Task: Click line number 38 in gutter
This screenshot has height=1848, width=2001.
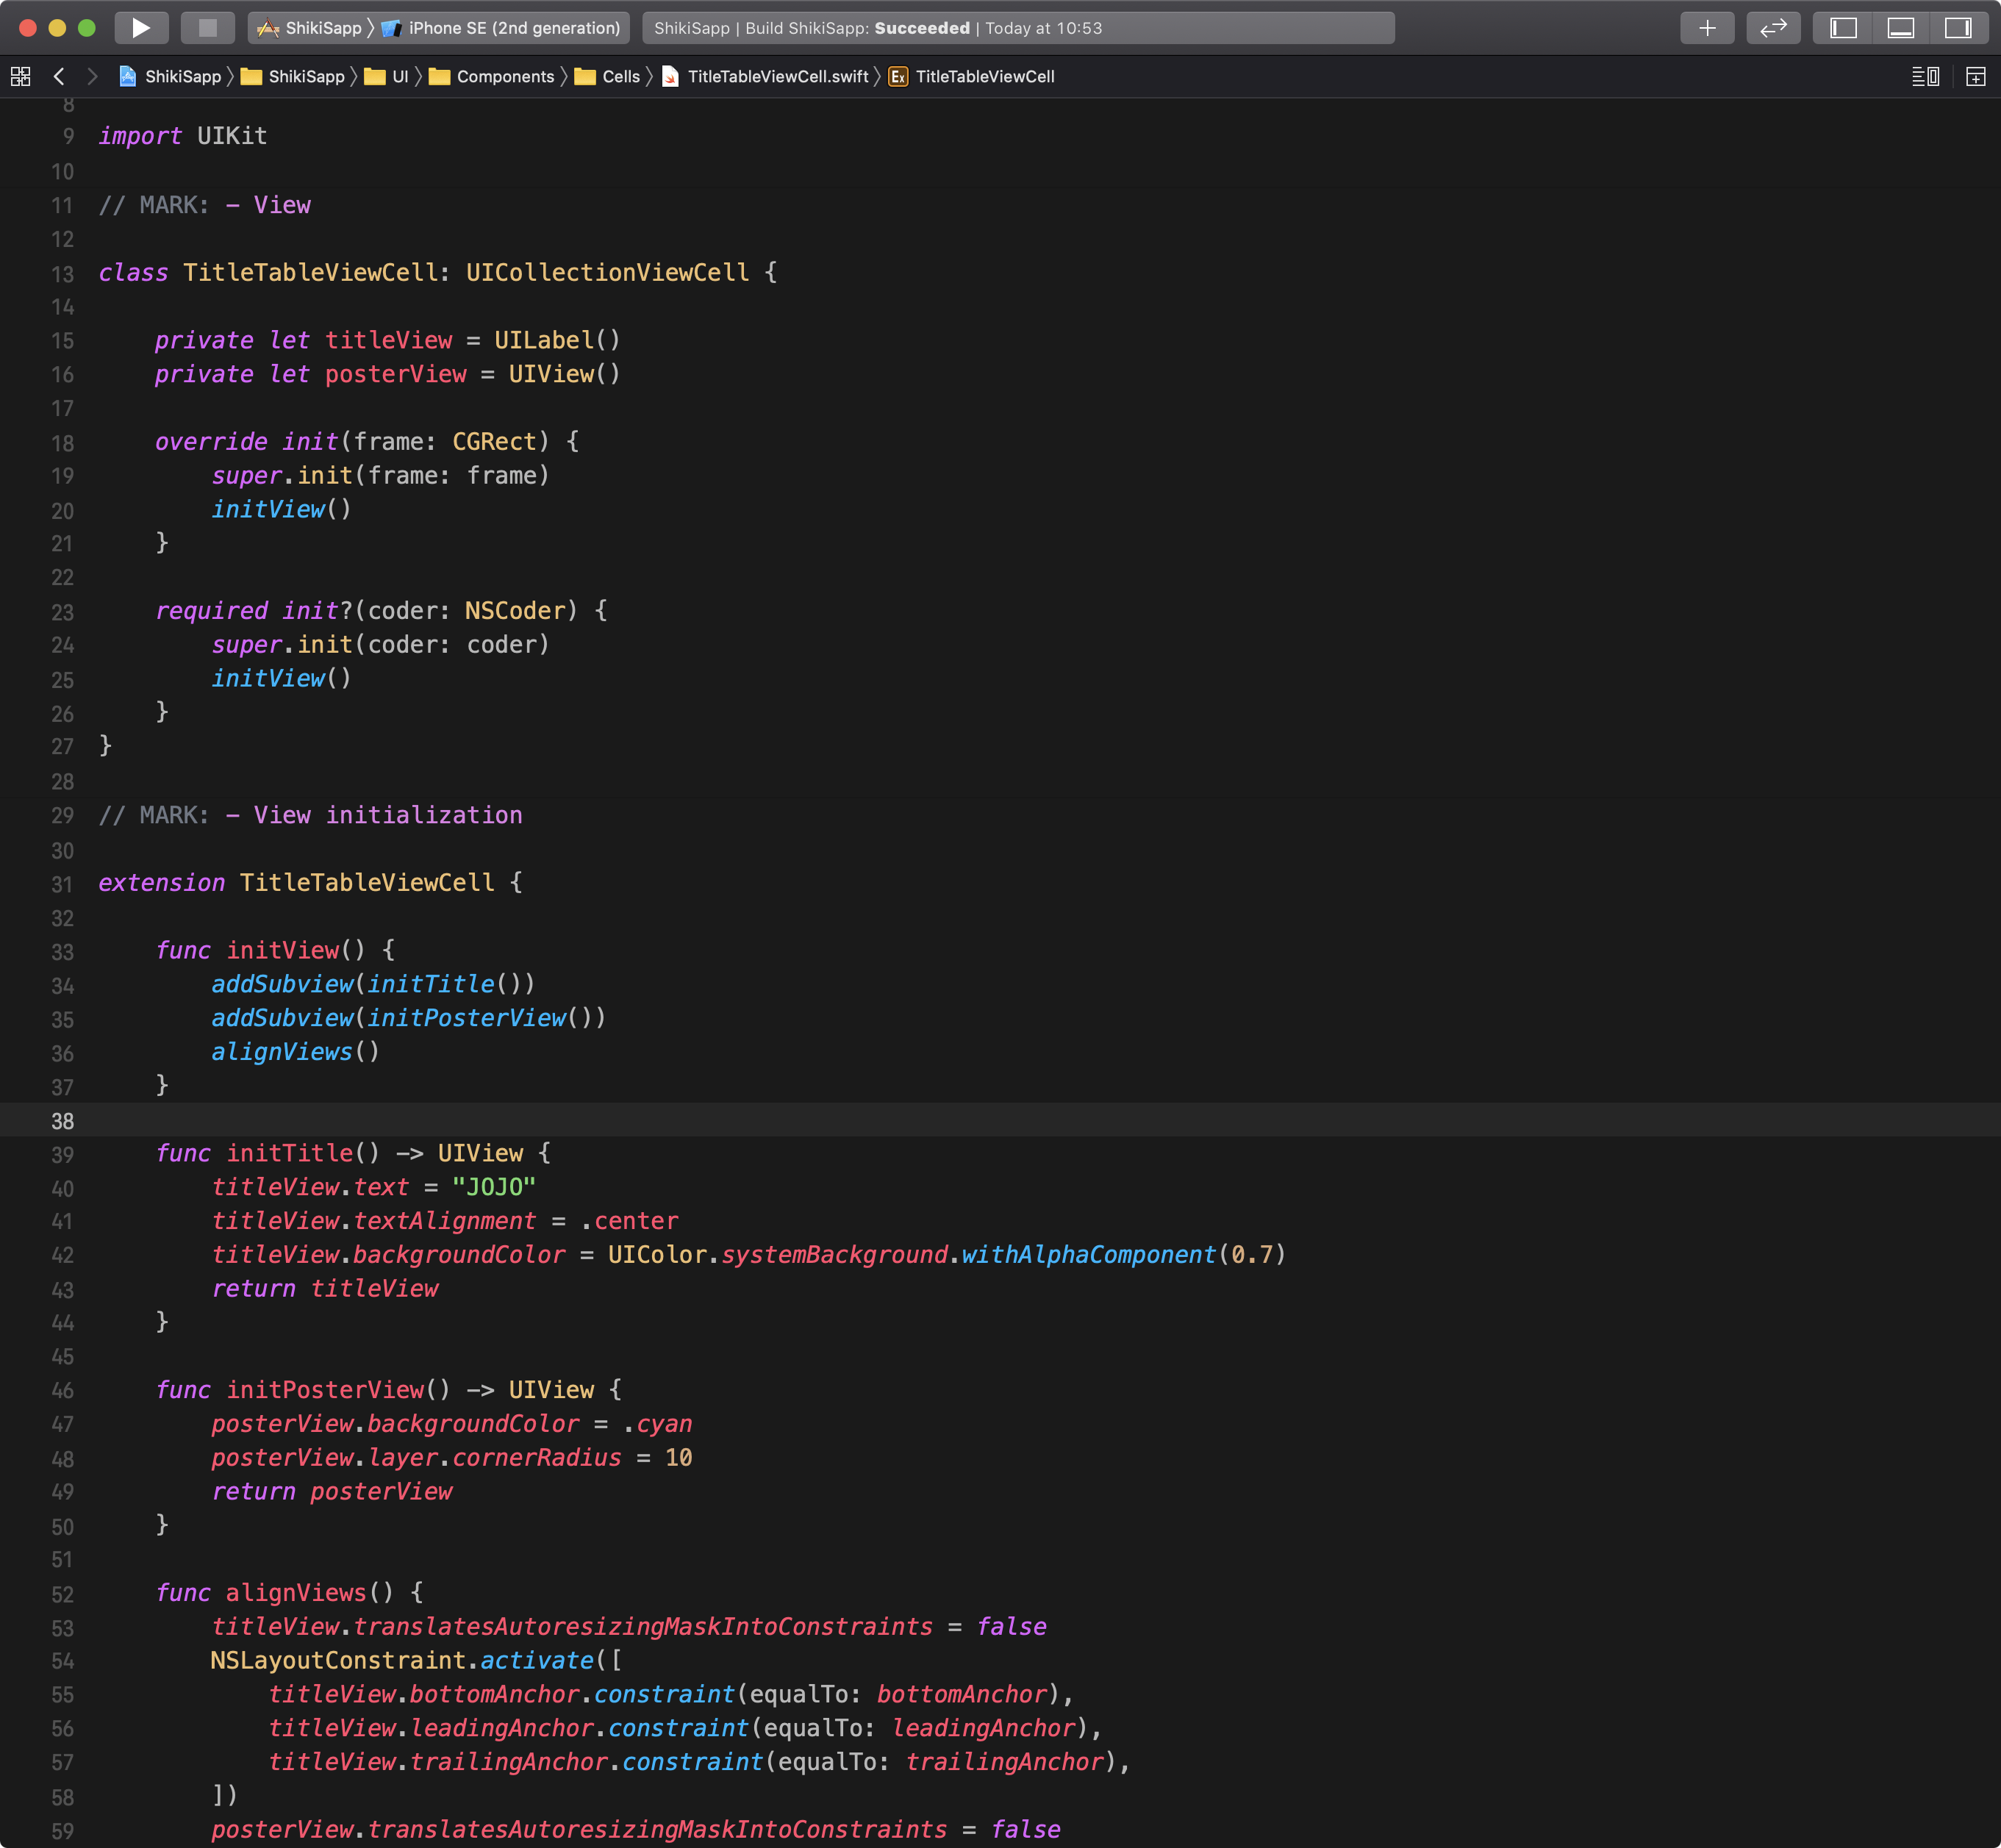Action: coord(62,1121)
